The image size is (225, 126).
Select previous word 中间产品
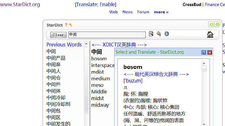point(56,58)
